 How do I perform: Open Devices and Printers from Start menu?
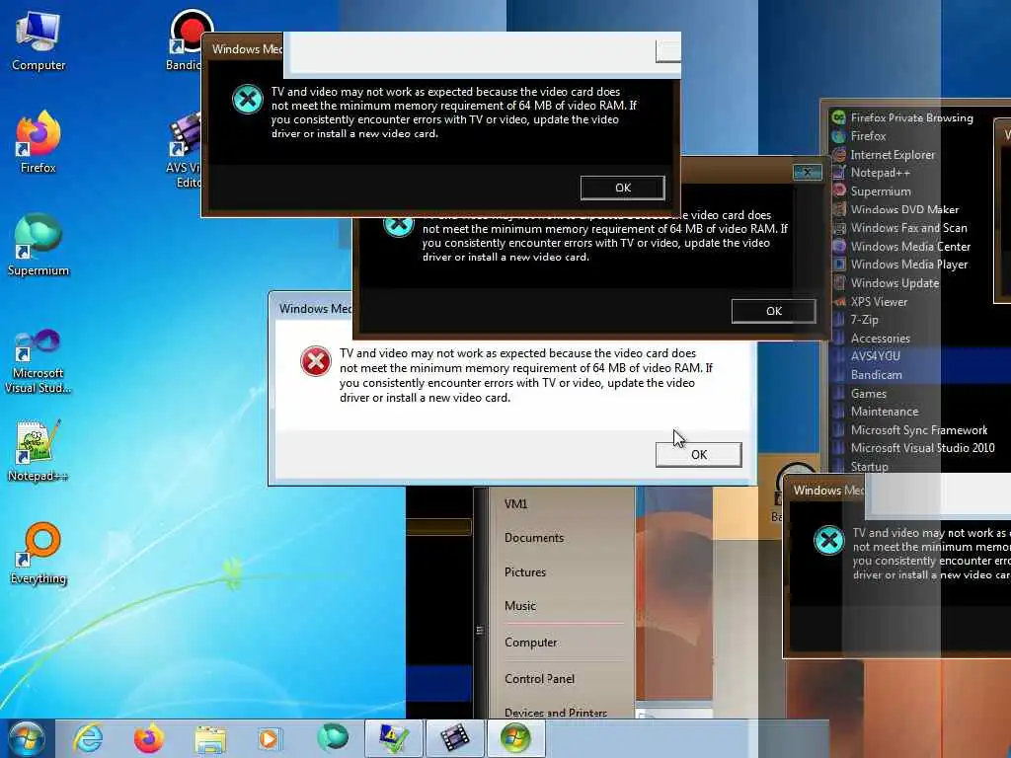click(x=555, y=713)
